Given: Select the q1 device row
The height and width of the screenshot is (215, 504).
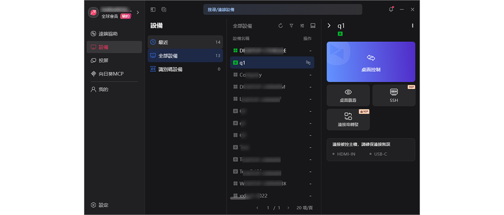Looking at the screenshot, I should pyautogui.click(x=272, y=63).
